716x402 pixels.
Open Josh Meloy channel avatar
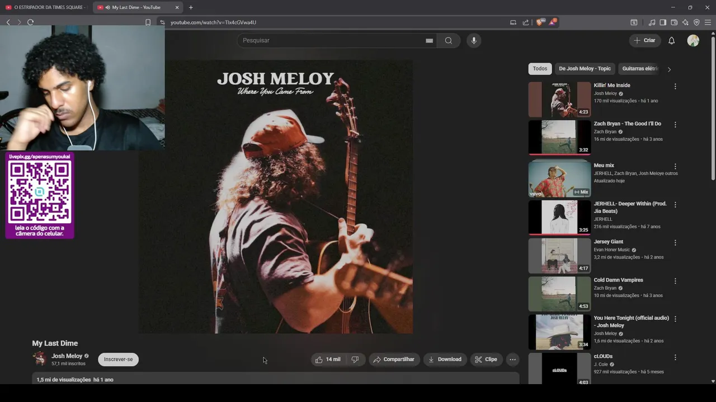(40, 359)
